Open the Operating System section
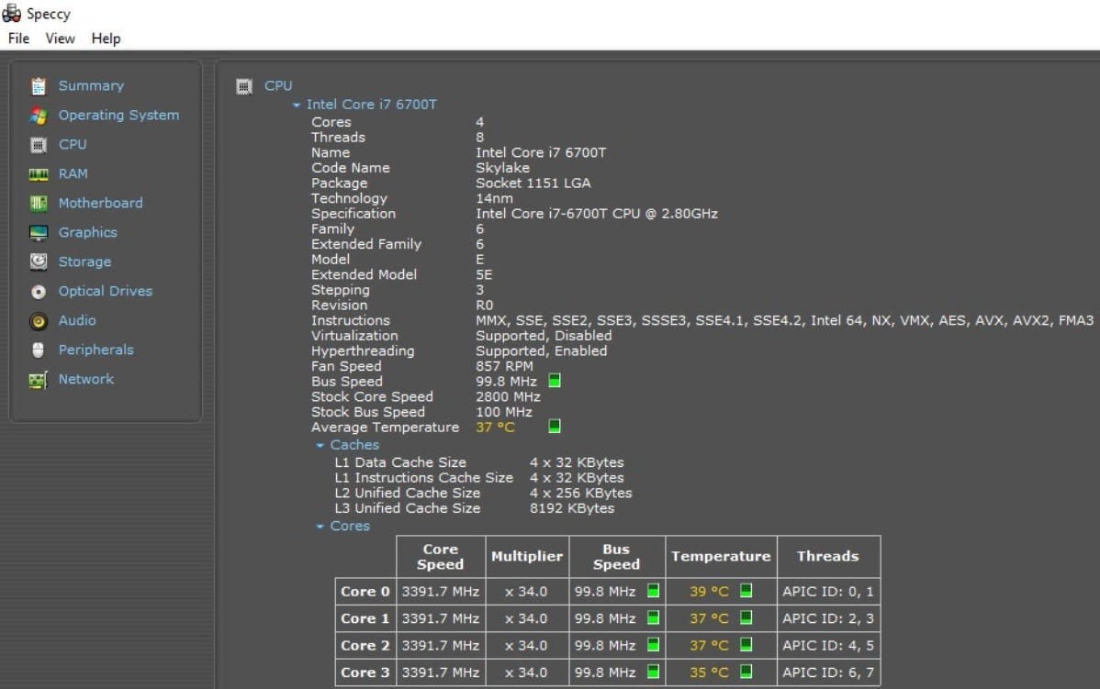The height and width of the screenshot is (689, 1100). click(118, 115)
